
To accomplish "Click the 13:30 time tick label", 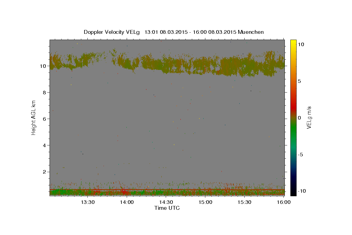I will 87,202.
